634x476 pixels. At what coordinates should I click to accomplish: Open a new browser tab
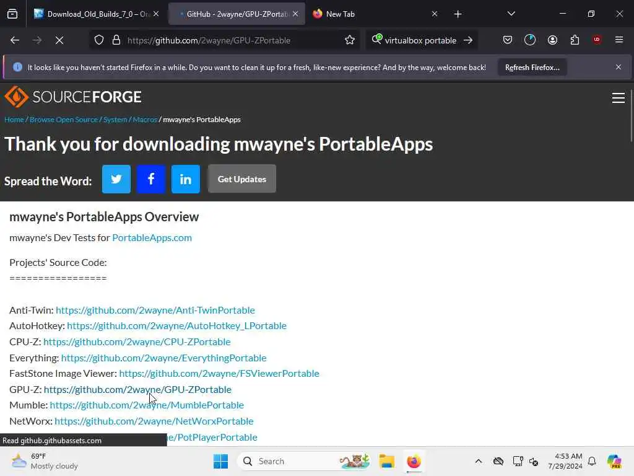(458, 14)
